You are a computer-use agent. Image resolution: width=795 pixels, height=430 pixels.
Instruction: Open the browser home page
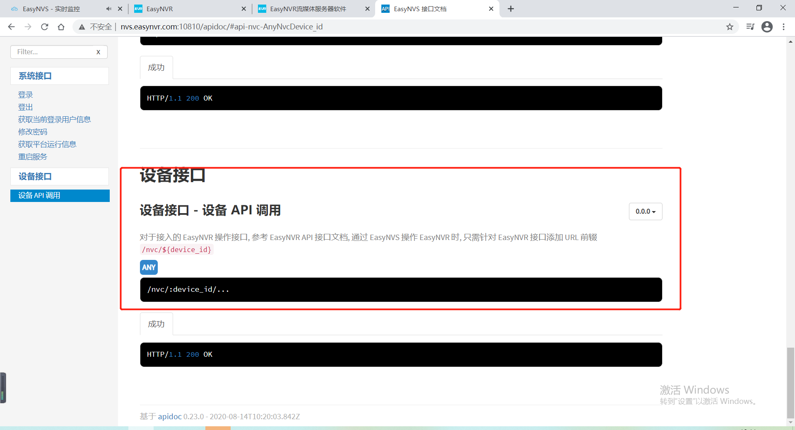tap(61, 27)
